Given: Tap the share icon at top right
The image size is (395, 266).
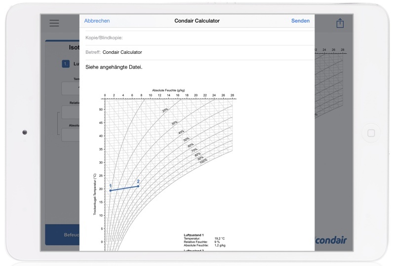Looking at the screenshot, I should click(340, 23).
